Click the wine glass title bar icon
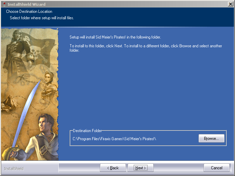Image resolution: width=235 pixels, height=176 pixels. pos(4,4)
